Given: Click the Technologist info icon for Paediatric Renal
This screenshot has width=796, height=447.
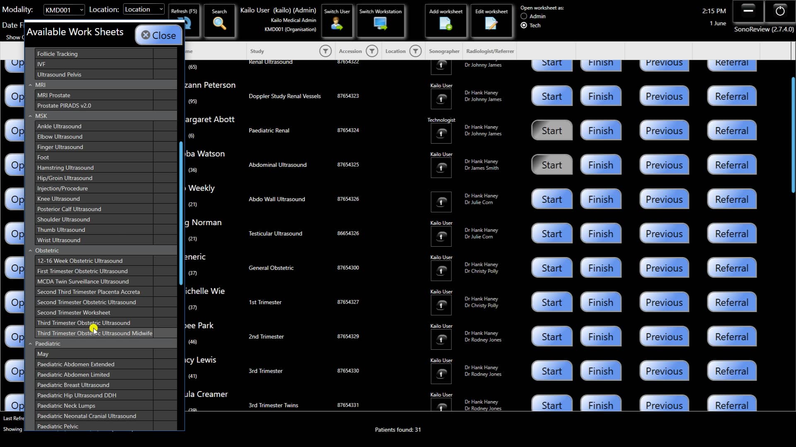Looking at the screenshot, I should tap(441, 133).
